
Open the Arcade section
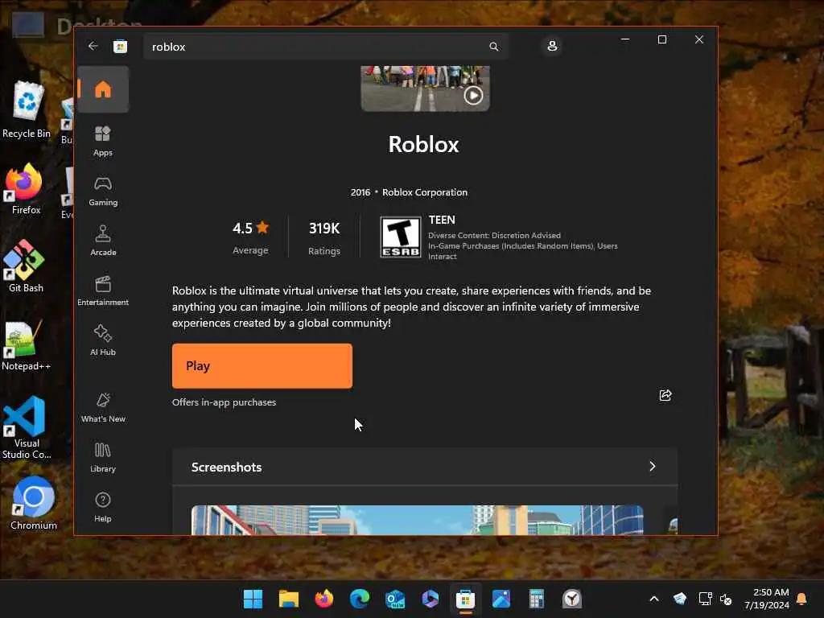point(103,241)
